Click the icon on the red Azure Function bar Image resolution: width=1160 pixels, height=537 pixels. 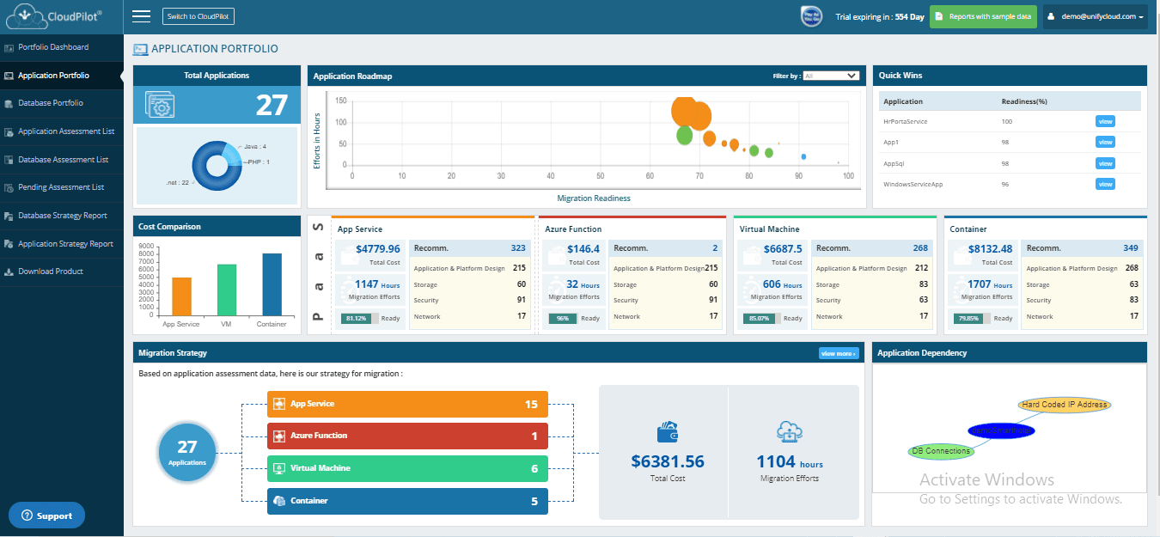(278, 436)
